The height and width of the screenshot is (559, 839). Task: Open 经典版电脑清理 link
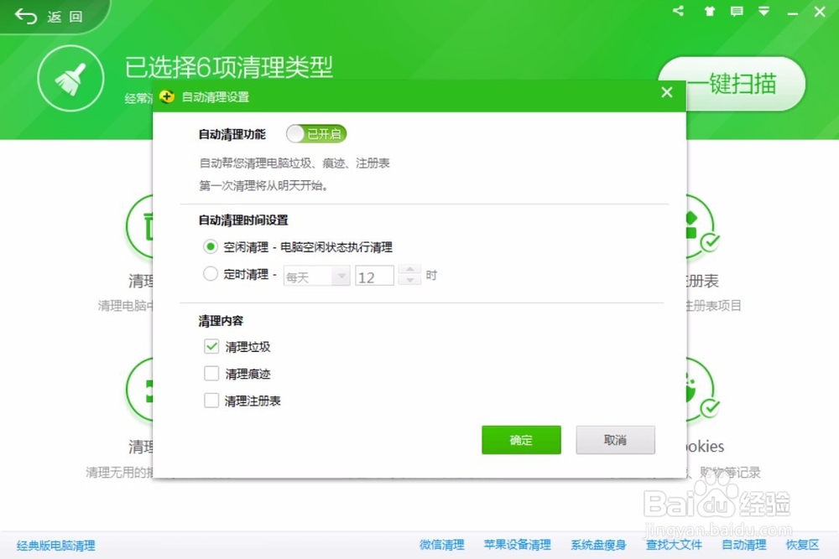pyautogui.click(x=55, y=545)
